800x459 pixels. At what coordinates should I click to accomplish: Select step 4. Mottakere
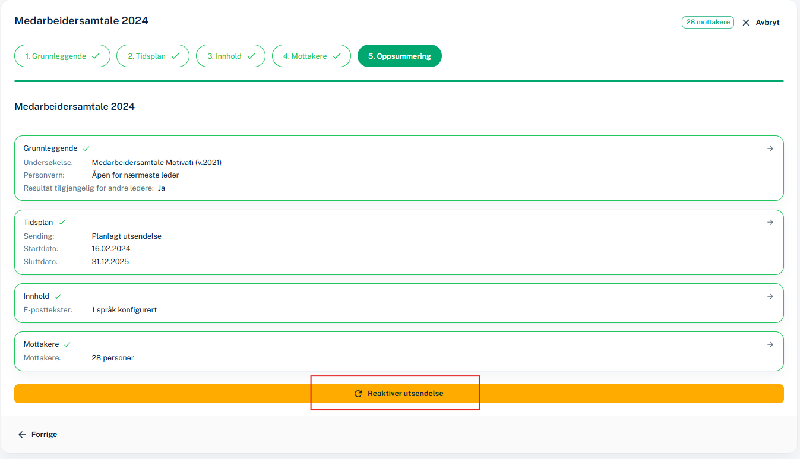(311, 56)
